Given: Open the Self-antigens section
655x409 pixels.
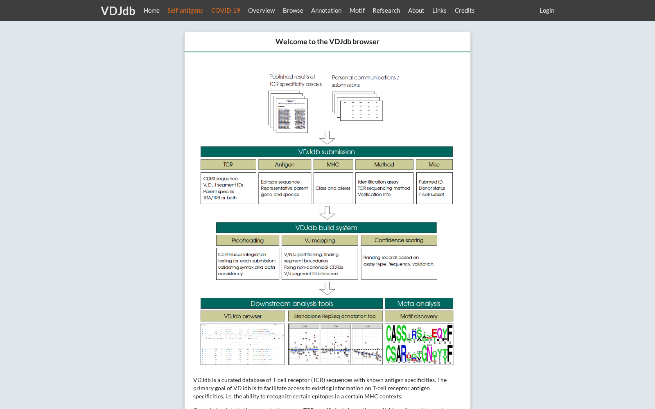Looking at the screenshot, I should [185, 11].
